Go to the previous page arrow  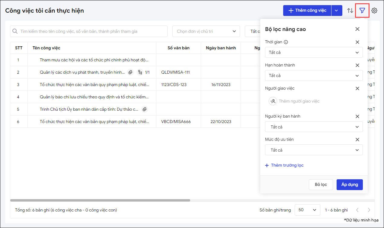tap(357, 210)
